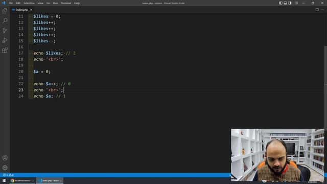Click the '// 2' comment

click(x=71, y=53)
